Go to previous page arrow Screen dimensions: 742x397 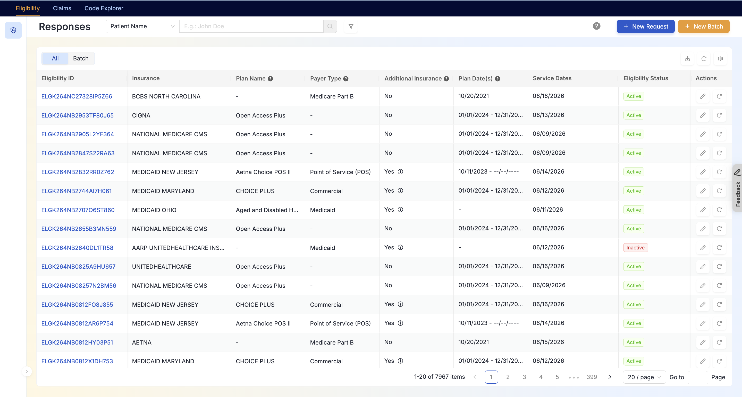pyautogui.click(x=475, y=377)
